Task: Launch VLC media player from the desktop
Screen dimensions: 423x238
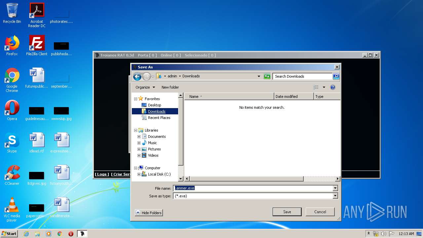Action: (x=12, y=210)
